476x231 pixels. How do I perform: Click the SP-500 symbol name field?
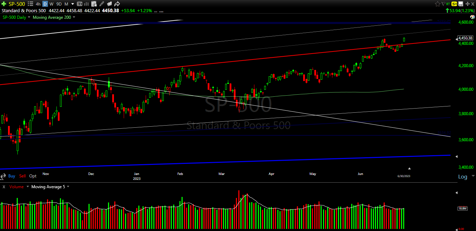17,4
